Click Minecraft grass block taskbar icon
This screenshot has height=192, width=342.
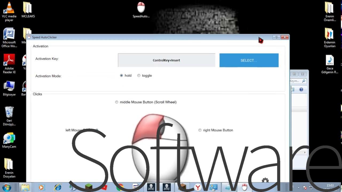(x=89, y=187)
